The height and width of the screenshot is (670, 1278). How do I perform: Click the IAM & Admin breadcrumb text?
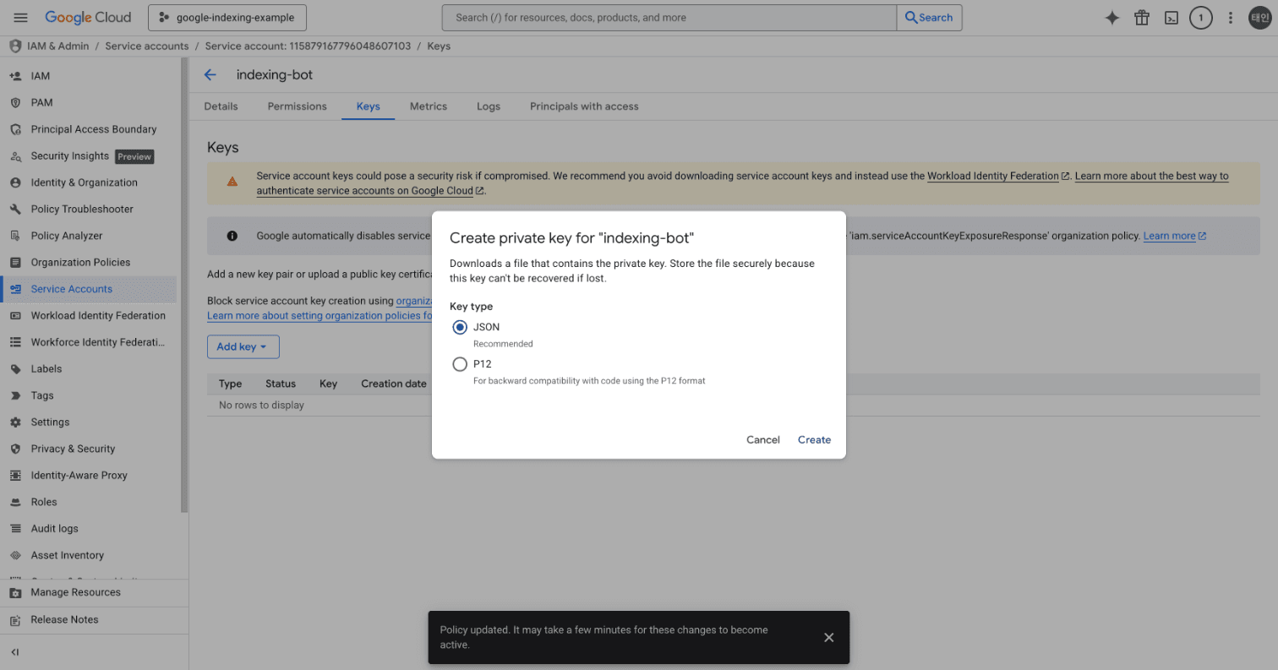57,46
